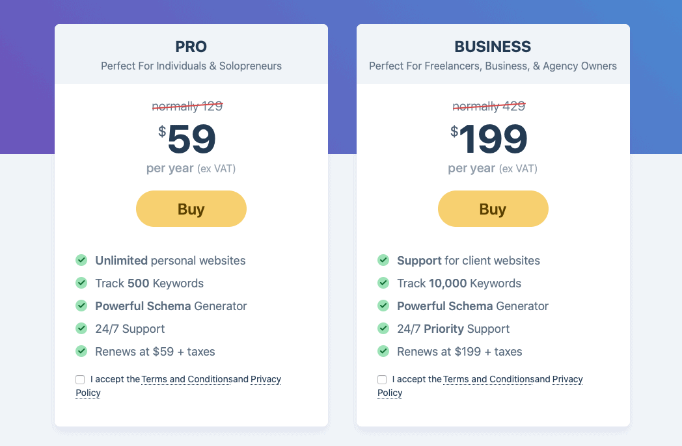Open Terms and Conditions link under BUSINESS plan
Image resolution: width=682 pixels, height=446 pixels.
point(488,379)
